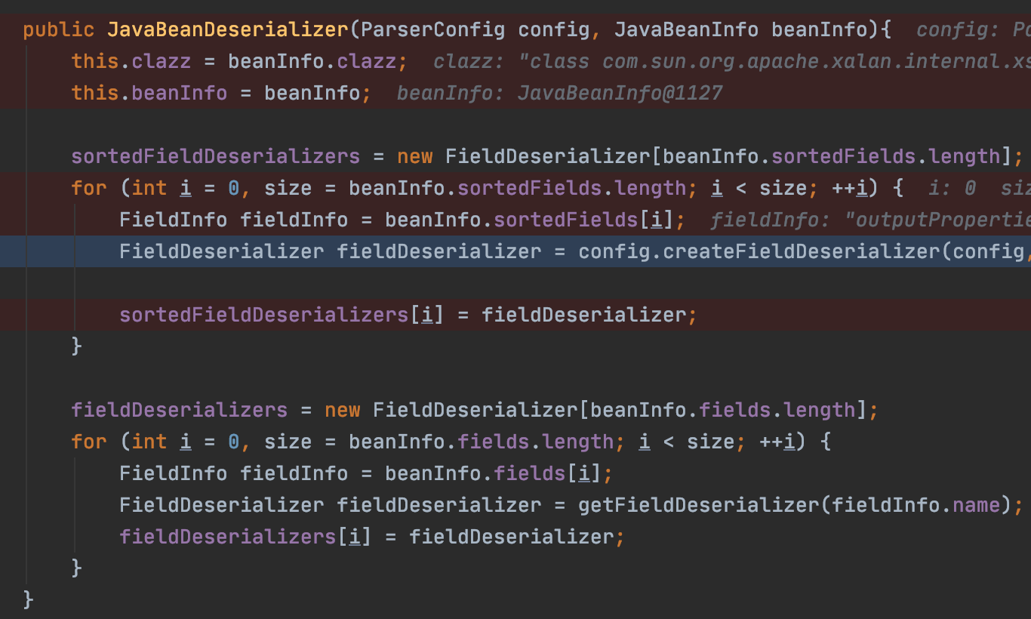
Task: Click the getFieldDeserializer method call
Action: [x=698, y=505]
